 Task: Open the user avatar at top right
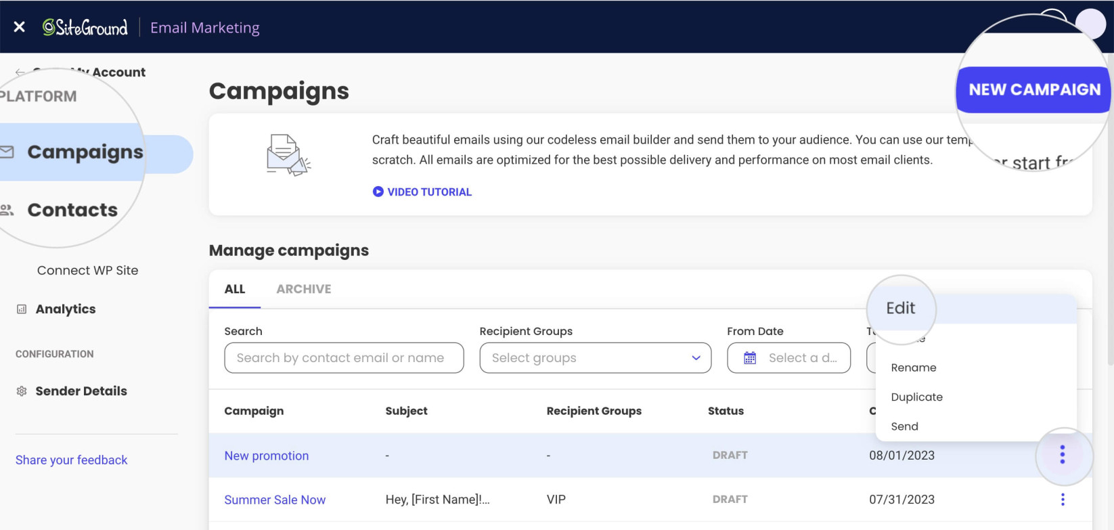point(1090,23)
